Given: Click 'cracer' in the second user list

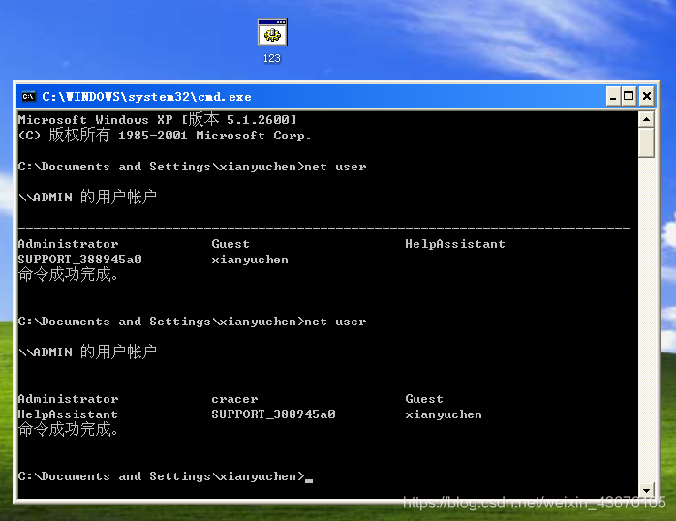Looking at the screenshot, I should pyautogui.click(x=234, y=399).
